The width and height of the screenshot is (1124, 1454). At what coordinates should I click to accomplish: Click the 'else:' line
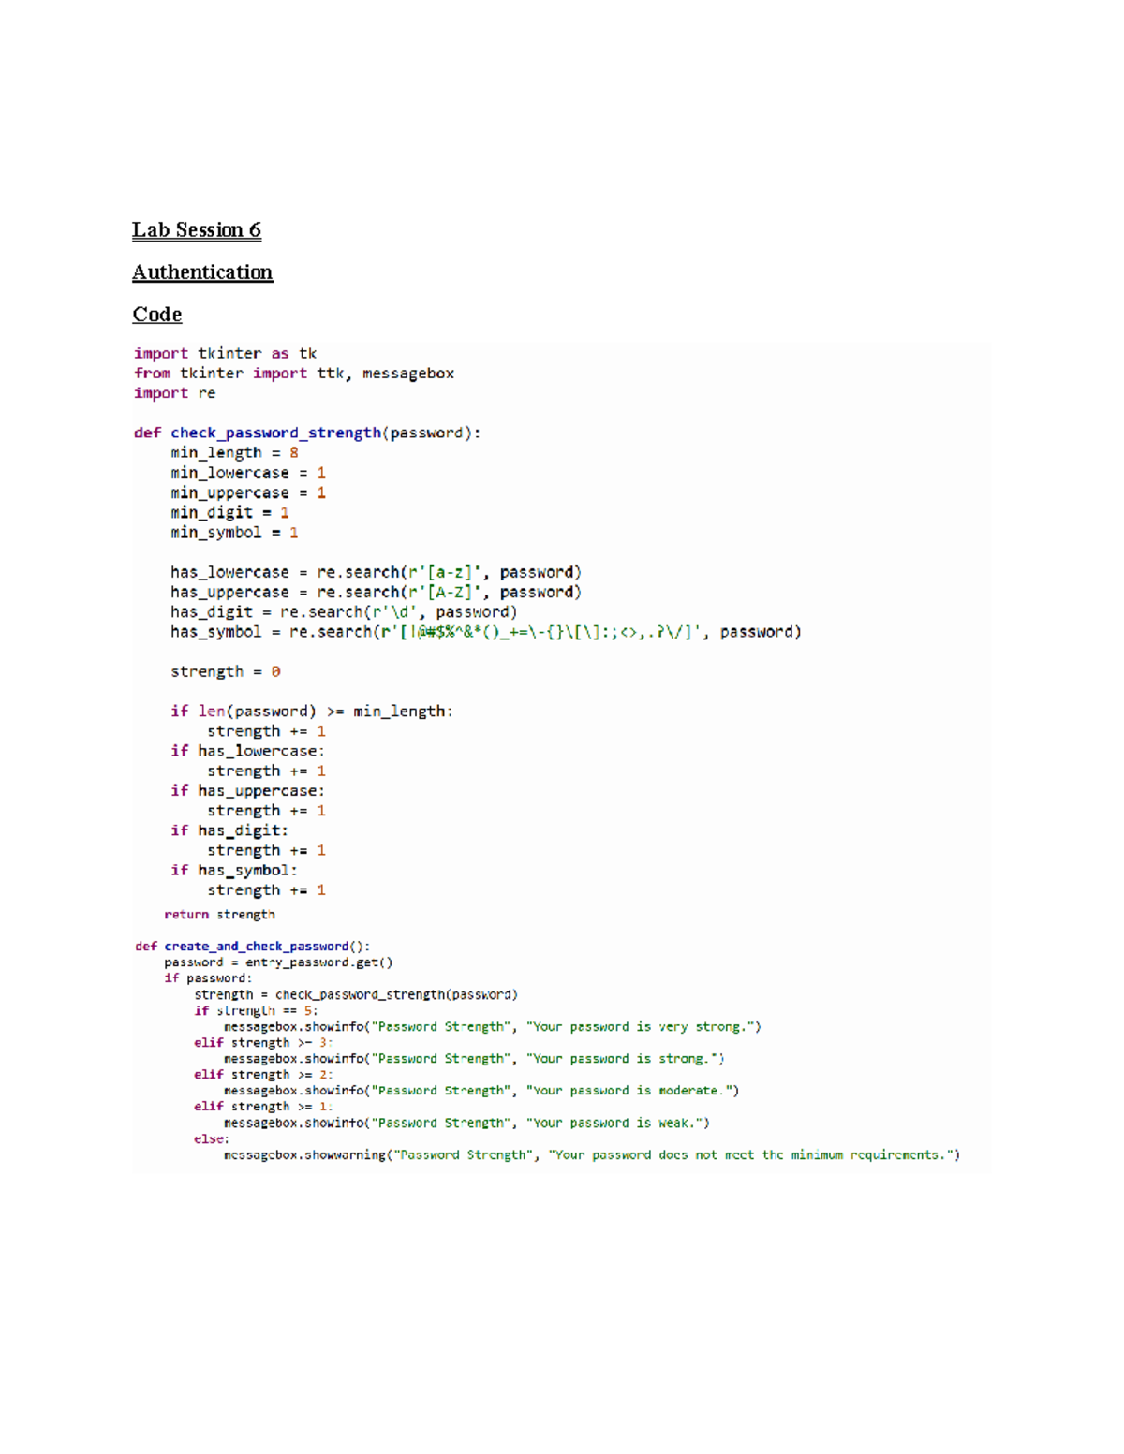click(x=212, y=1138)
